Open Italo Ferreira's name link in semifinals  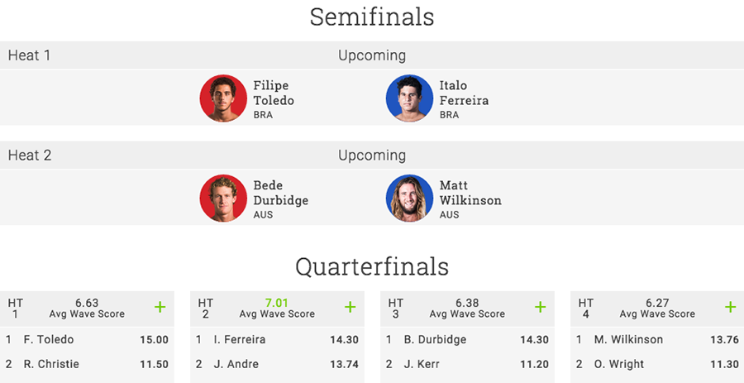[463, 93]
